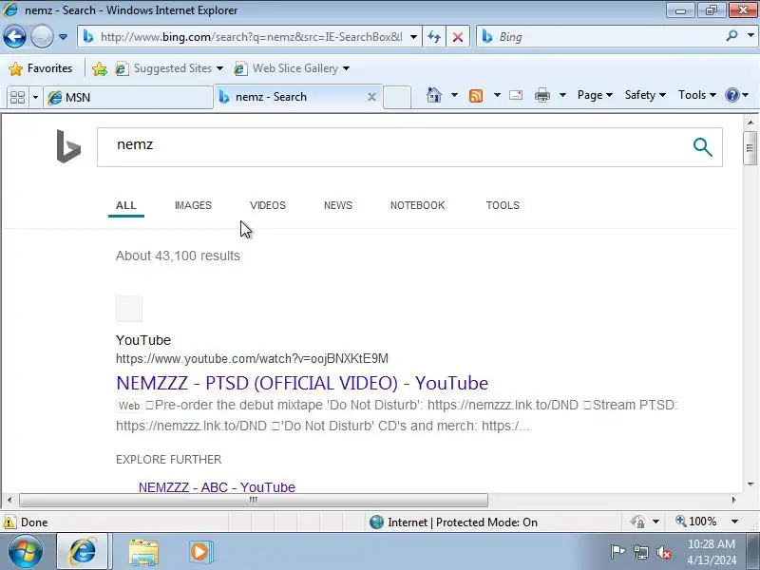Click the muted volume tray icon
Viewport: 760px width, 570px height.
663,552
